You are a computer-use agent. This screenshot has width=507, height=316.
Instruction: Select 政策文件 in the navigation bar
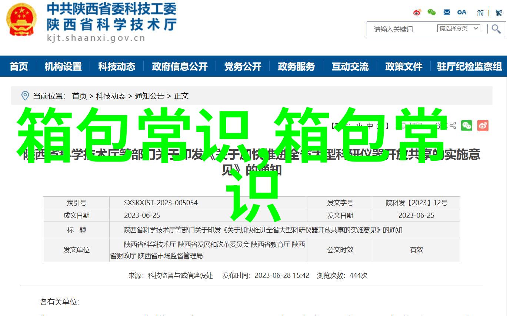tap(404, 66)
